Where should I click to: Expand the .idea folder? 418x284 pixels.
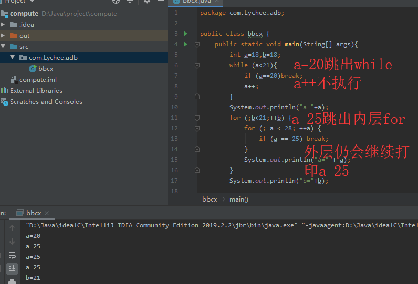pos(3,25)
